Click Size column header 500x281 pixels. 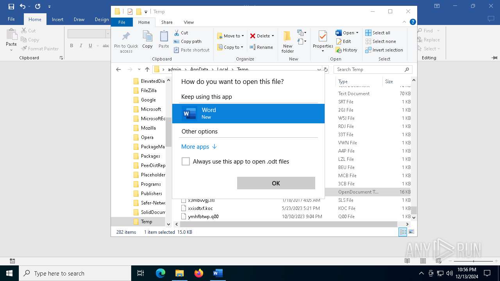click(396, 82)
